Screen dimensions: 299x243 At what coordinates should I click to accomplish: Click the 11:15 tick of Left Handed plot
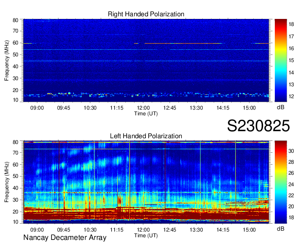117,230
